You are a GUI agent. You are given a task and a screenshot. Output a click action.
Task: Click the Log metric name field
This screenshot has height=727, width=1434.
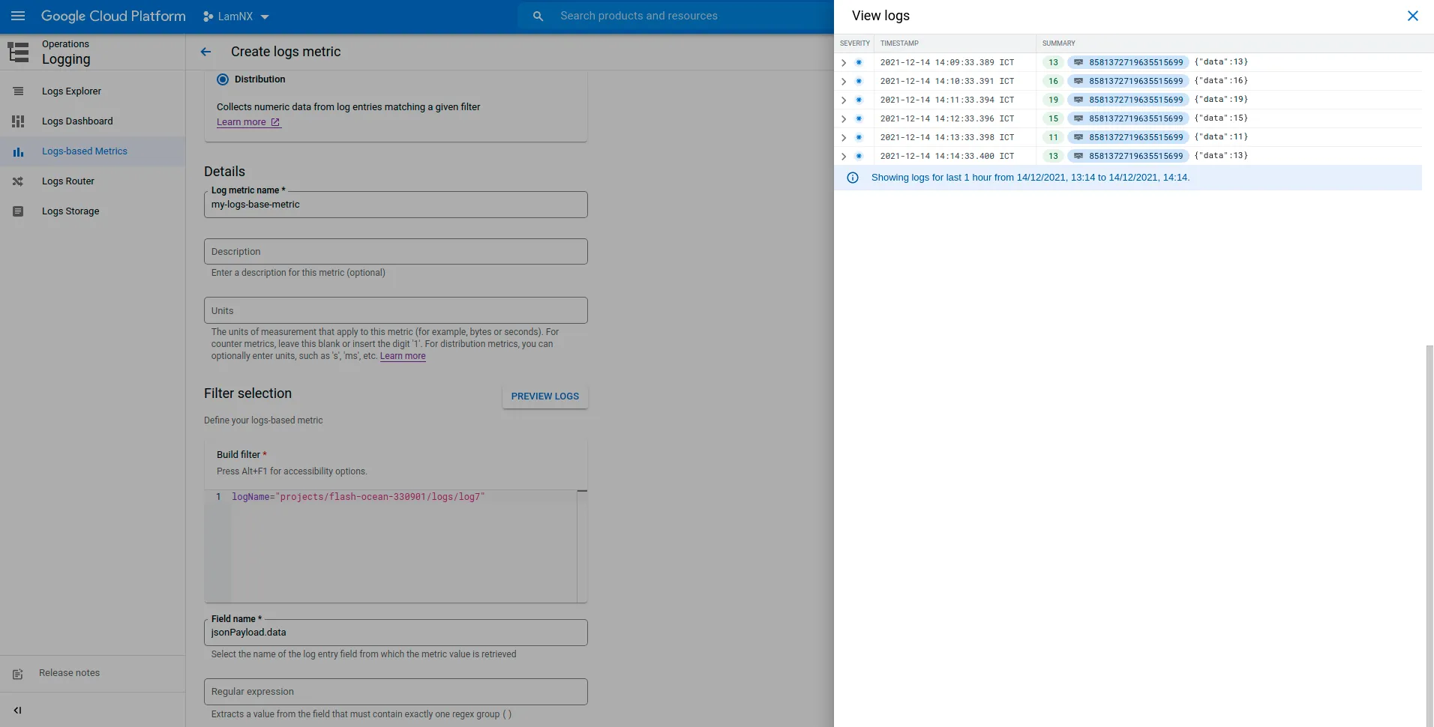(x=396, y=205)
